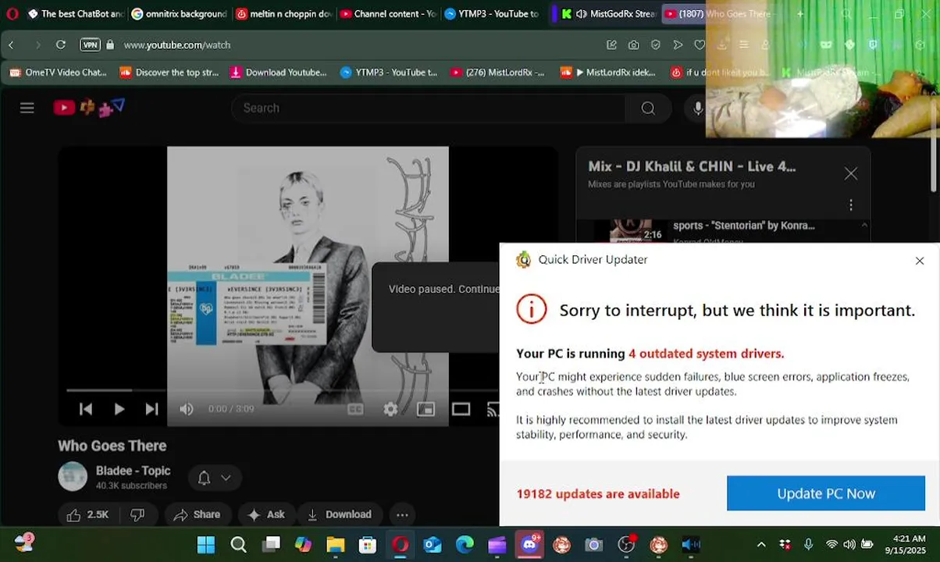Click the YouTube search magnifier button
940x562 pixels.
click(x=648, y=108)
